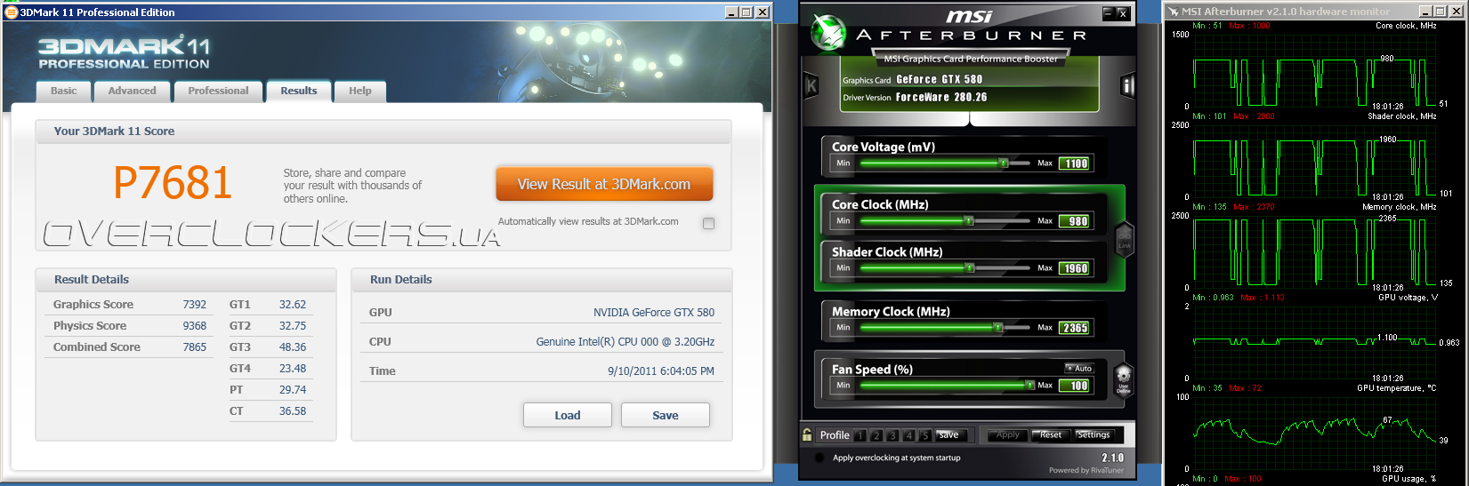Switch to the Basic tab
Image resolution: width=1469 pixels, height=486 pixels.
point(63,91)
